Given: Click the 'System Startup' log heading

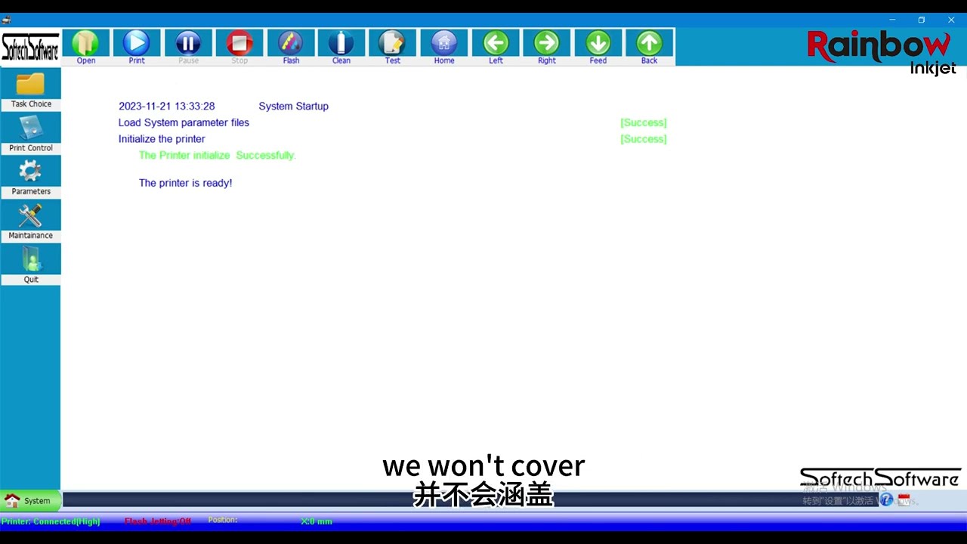Looking at the screenshot, I should [293, 107].
